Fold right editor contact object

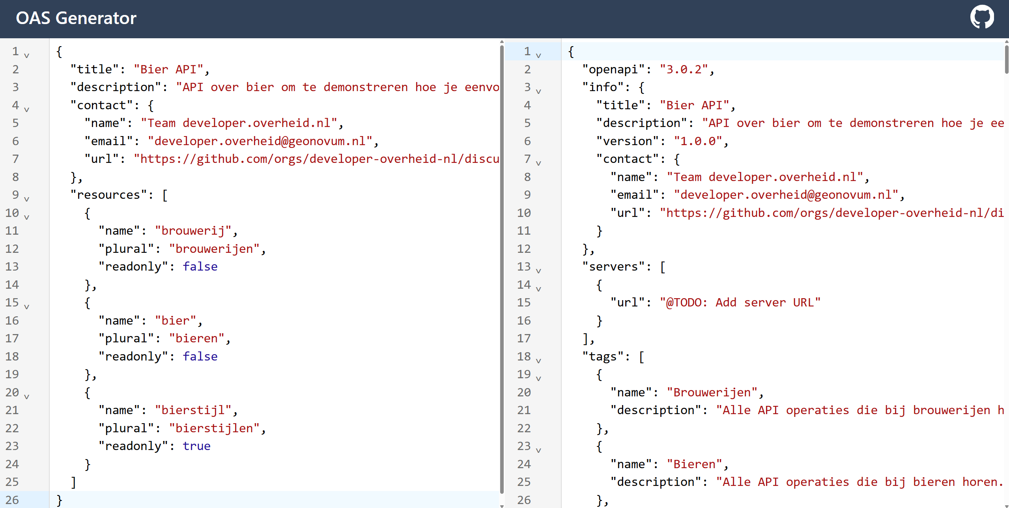tap(538, 163)
